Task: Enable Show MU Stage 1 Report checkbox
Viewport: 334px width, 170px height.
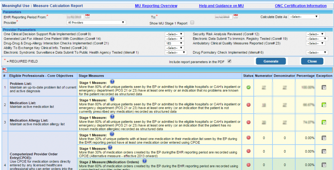Action: tap(192, 23)
